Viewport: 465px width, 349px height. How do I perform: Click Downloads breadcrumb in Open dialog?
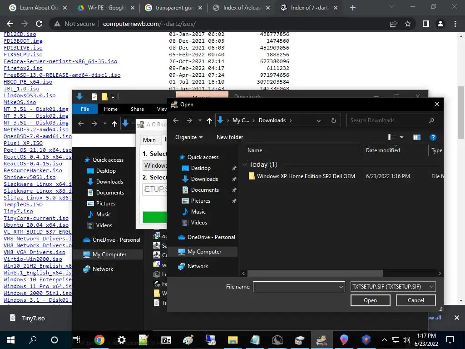point(272,120)
